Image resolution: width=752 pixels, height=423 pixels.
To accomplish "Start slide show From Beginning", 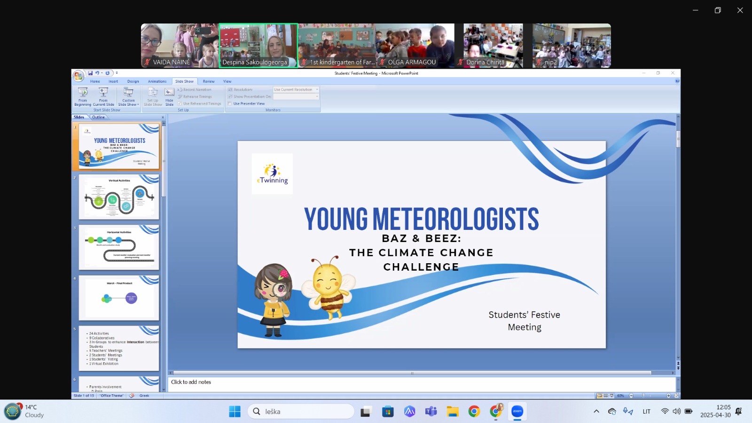I will click(x=83, y=96).
